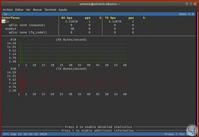Click the bmon 4.0 version label

tap(186, 14)
